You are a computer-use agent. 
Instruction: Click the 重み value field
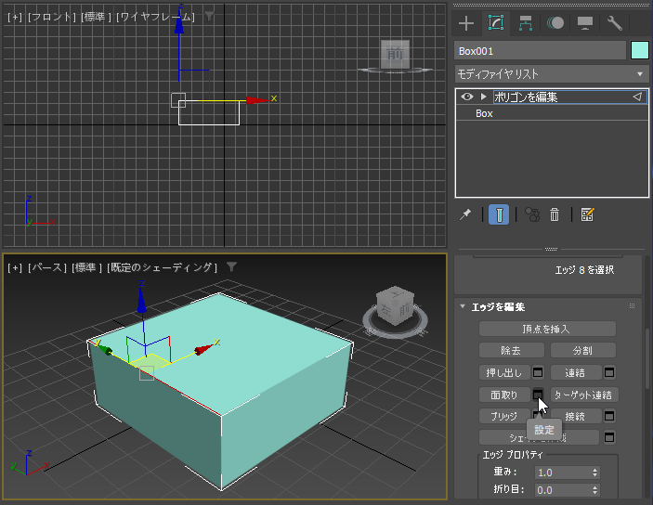pos(562,473)
